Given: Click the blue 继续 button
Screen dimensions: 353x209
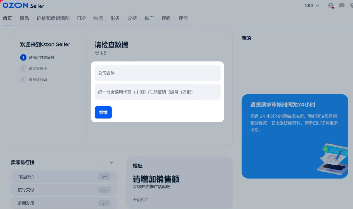Looking at the screenshot, I should [103, 112].
